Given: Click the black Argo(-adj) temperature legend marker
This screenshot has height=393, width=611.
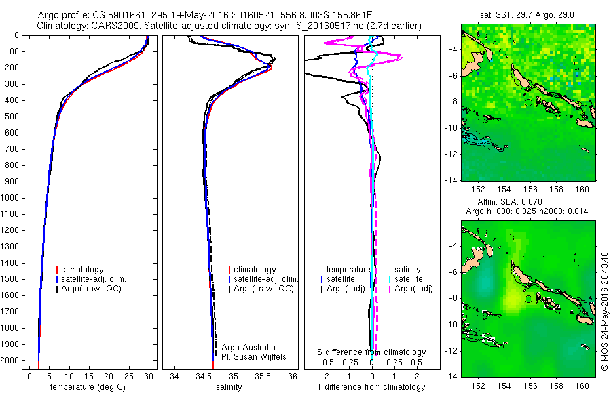Looking at the screenshot, I should [322, 289].
